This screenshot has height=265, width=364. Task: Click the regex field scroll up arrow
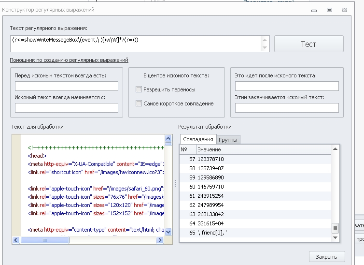[265, 39]
